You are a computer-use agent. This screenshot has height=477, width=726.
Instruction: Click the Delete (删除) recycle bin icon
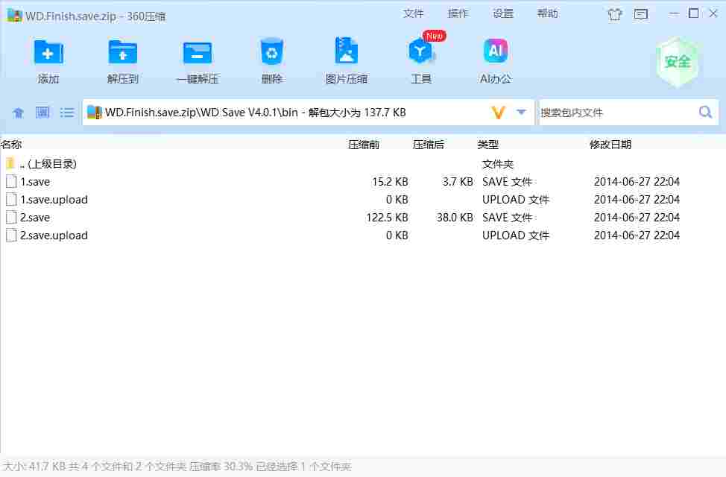click(x=271, y=51)
